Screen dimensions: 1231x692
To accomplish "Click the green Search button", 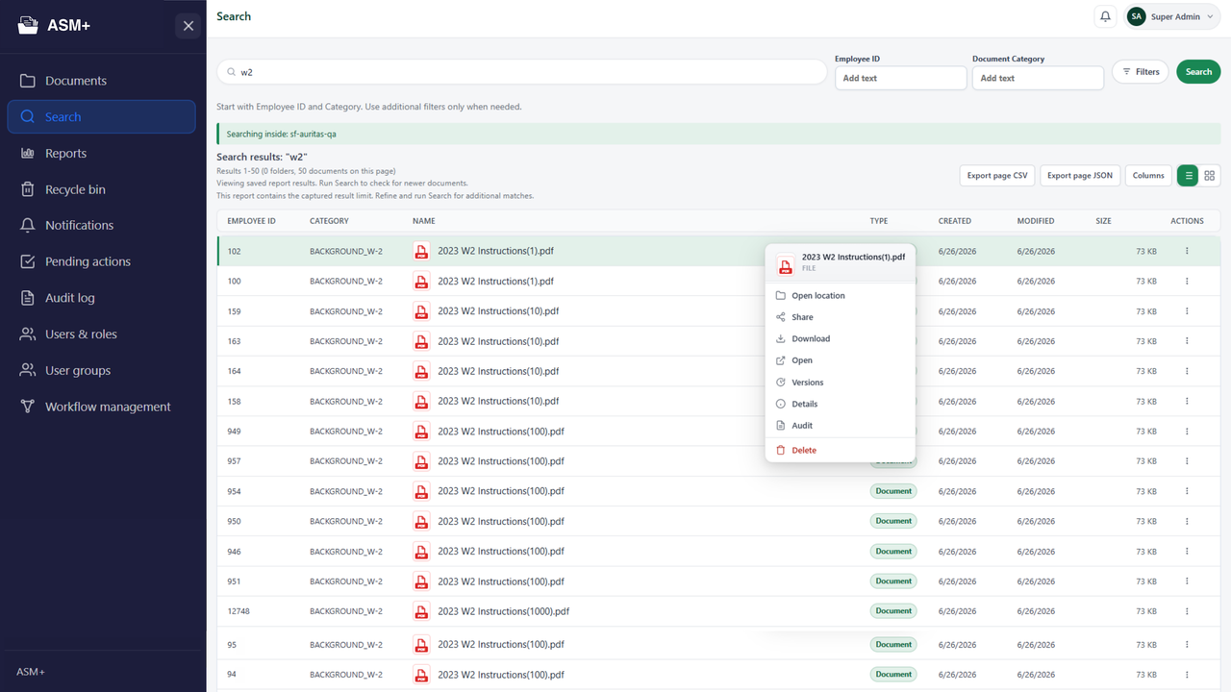I will click(x=1198, y=71).
